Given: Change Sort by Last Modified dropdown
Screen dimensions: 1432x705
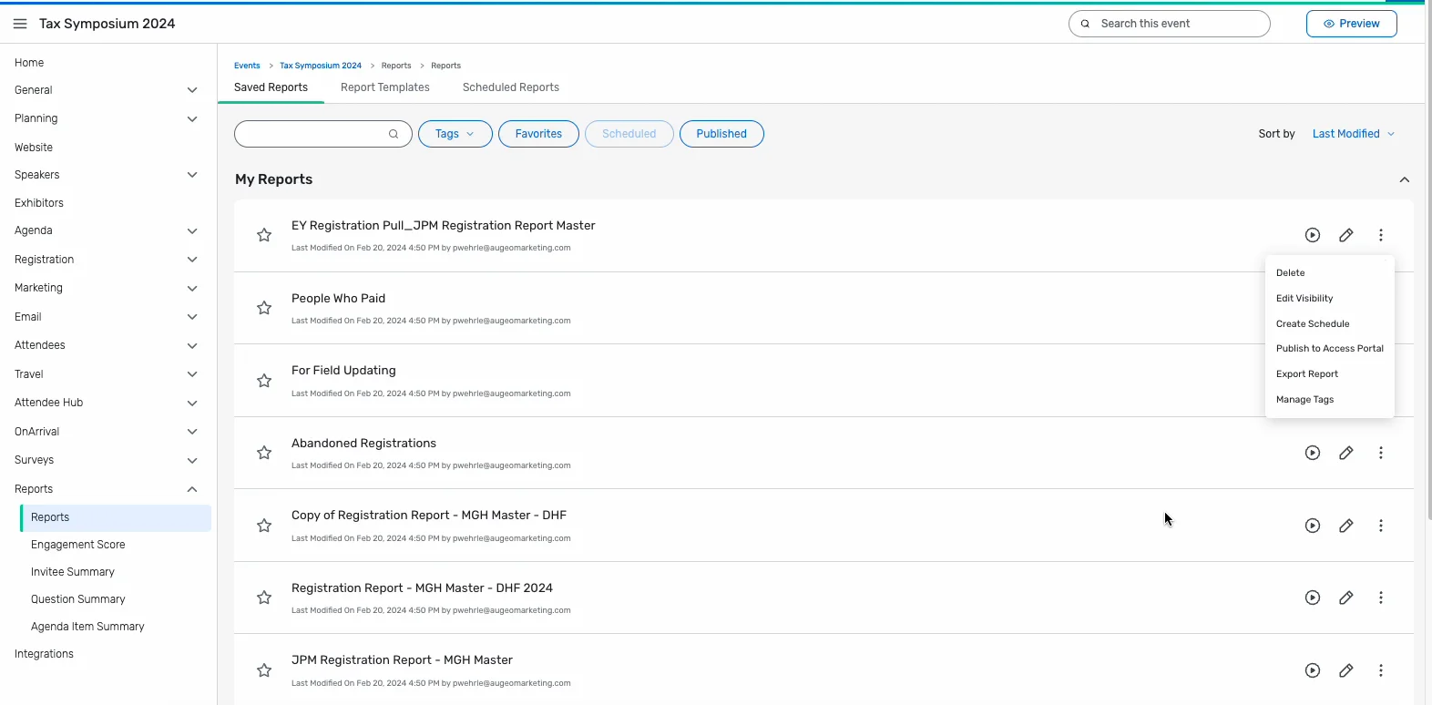Looking at the screenshot, I should [1354, 134].
